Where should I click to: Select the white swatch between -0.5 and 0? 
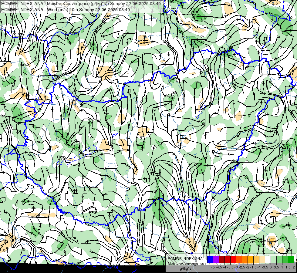coord(268,260)
